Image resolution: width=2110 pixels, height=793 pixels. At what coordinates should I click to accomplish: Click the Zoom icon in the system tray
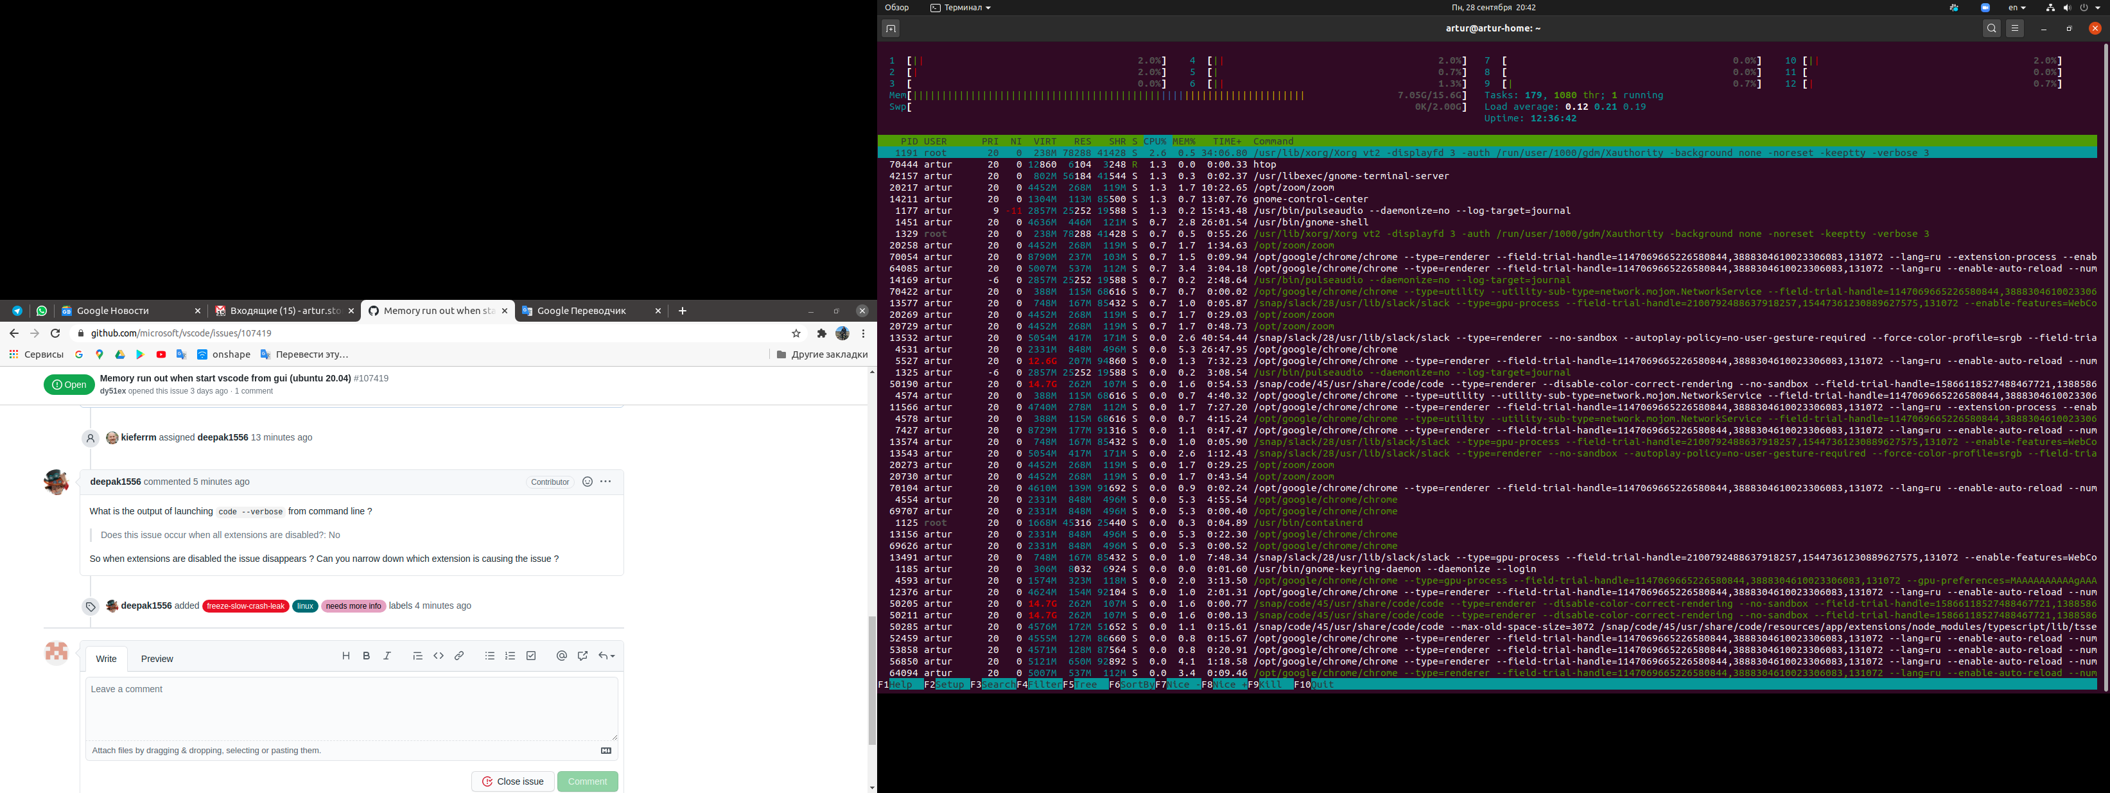point(1985,7)
